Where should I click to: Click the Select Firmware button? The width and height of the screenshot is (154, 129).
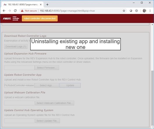(x=47, y=68)
